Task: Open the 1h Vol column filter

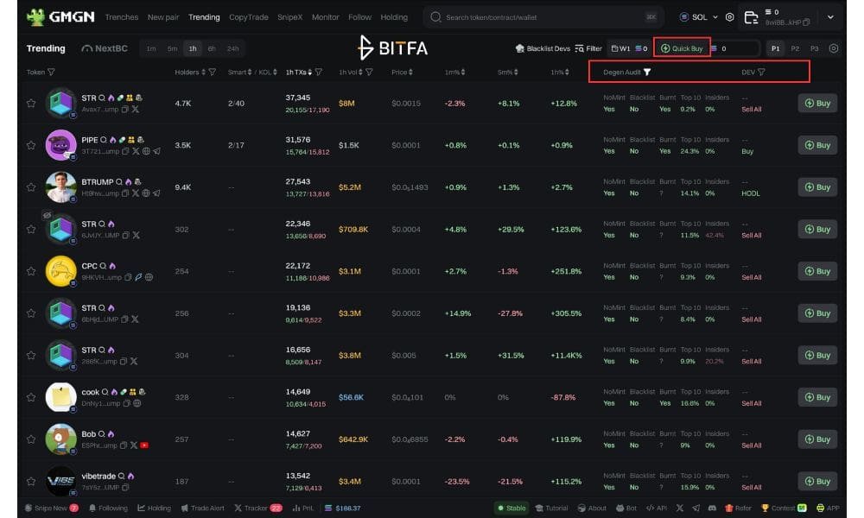Action: pyautogui.click(x=369, y=73)
